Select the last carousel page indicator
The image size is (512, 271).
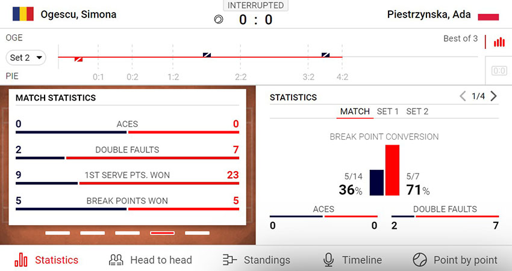pyautogui.click(x=197, y=232)
